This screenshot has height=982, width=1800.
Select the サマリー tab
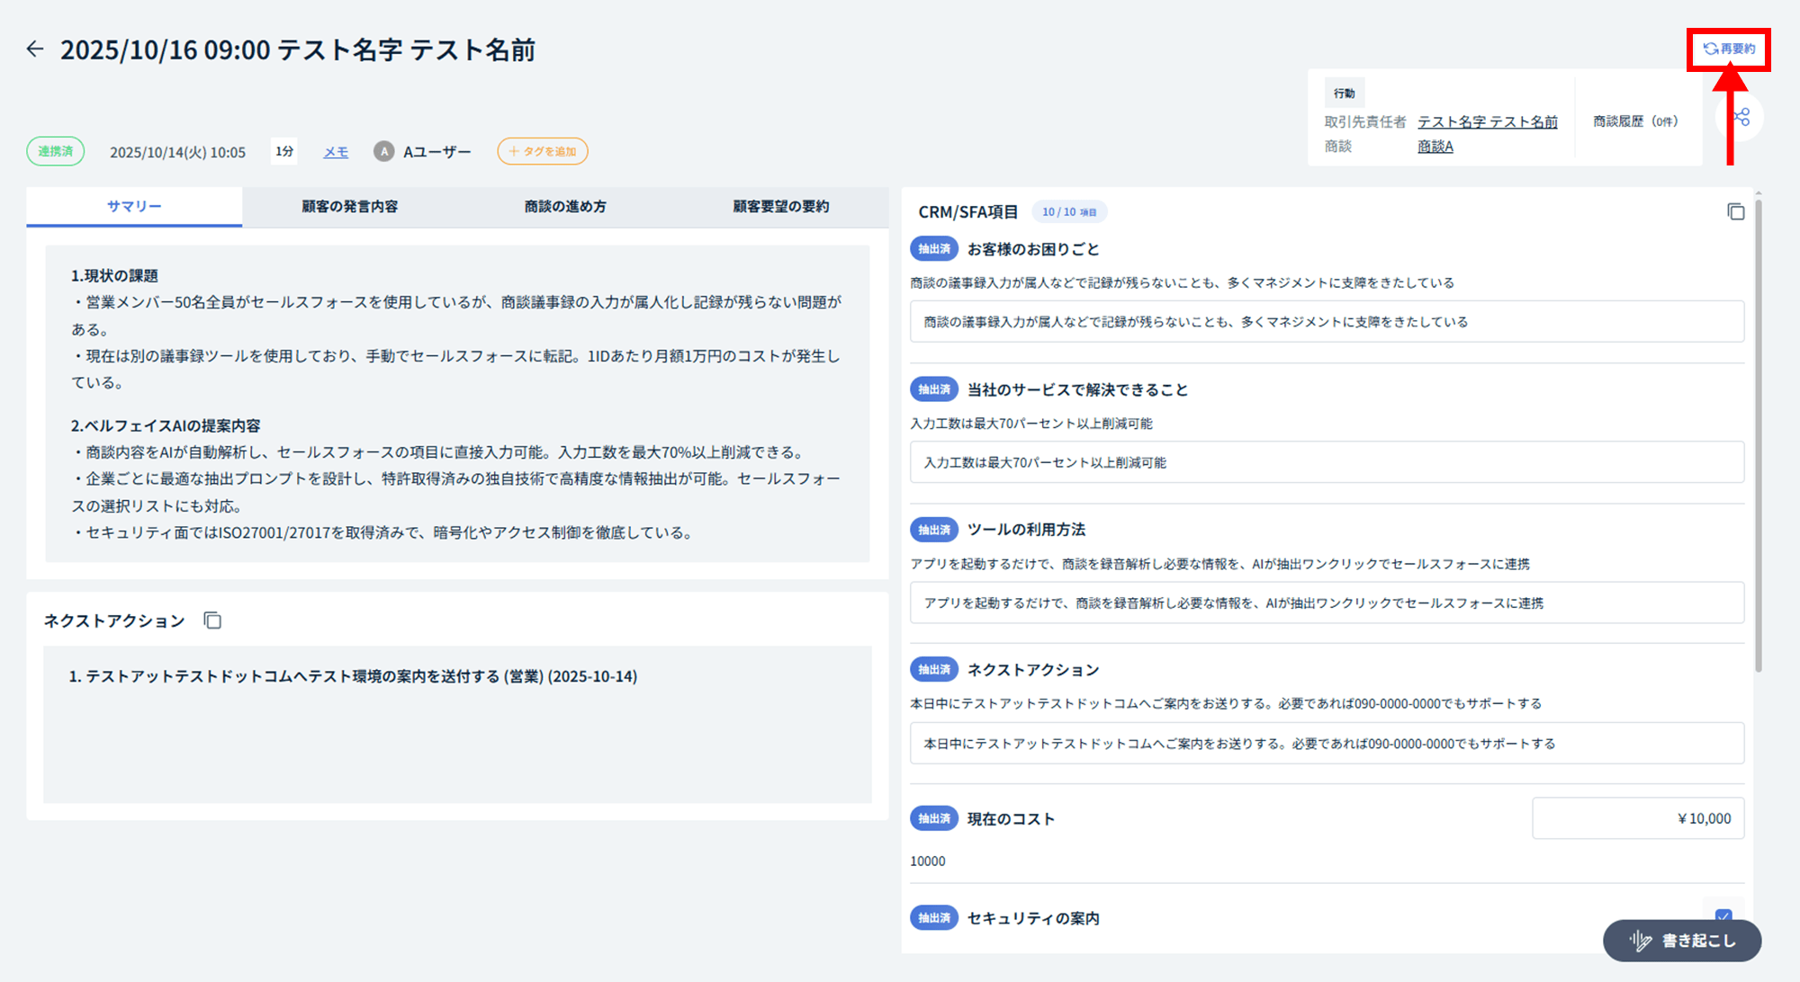pyautogui.click(x=134, y=207)
